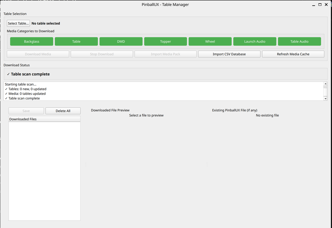Toggle the Backglass media category
The image size is (332, 228).
click(32, 42)
